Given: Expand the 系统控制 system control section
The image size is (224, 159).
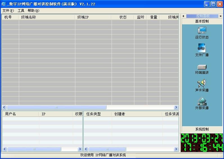Looking at the screenshot, I should coord(202,129).
